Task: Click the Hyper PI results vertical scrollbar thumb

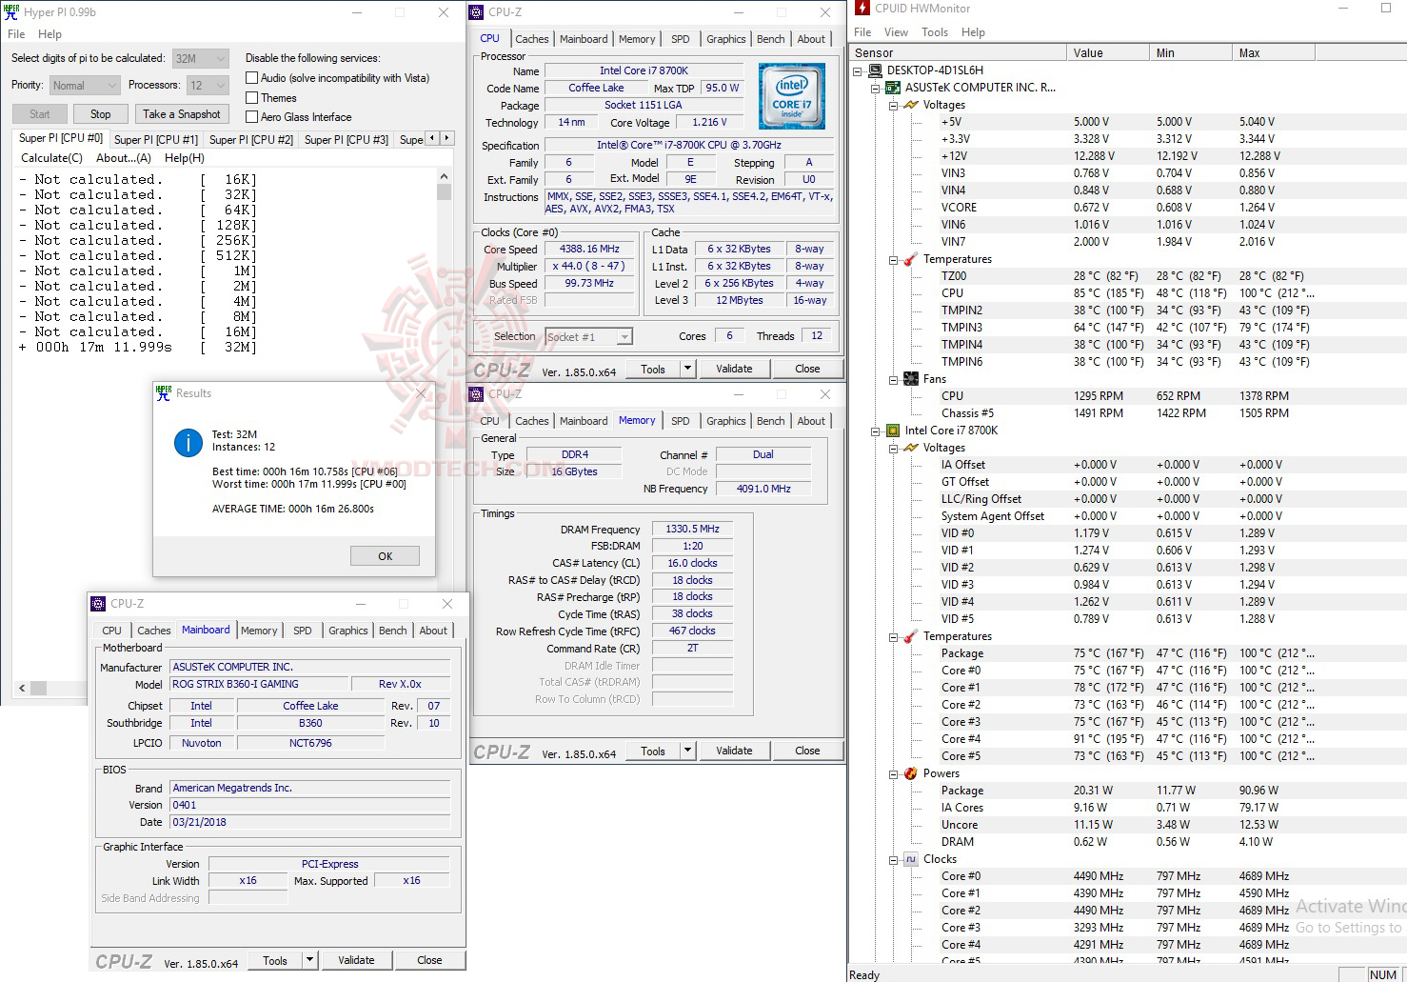Action: coord(444,191)
